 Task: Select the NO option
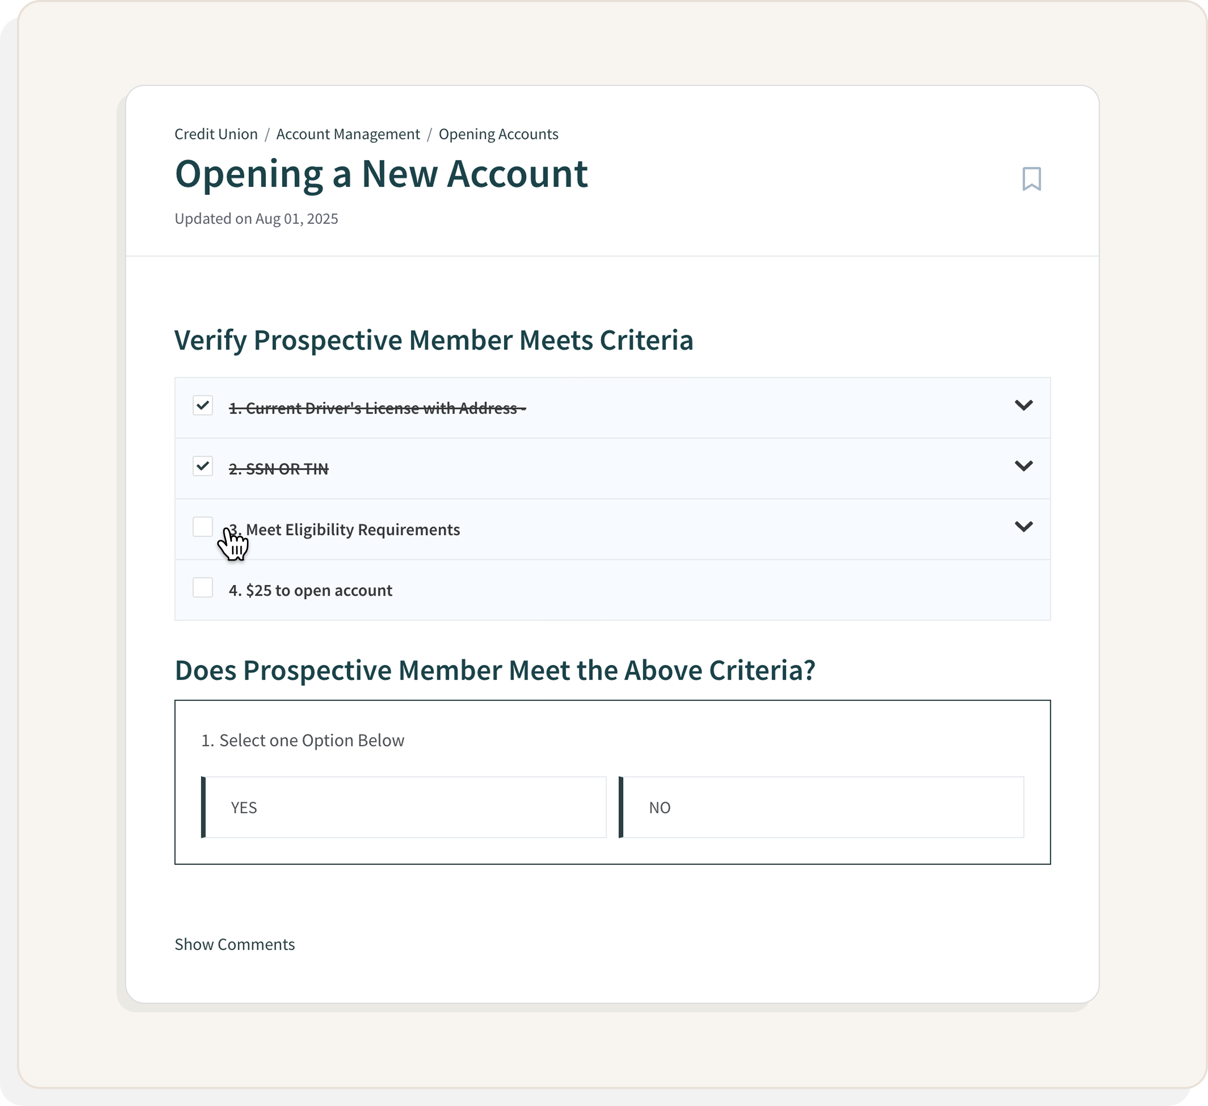pyautogui.click(x=823, y=808)
